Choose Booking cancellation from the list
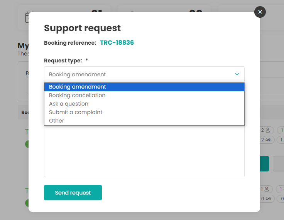284x220 pixels. [144, 95]
